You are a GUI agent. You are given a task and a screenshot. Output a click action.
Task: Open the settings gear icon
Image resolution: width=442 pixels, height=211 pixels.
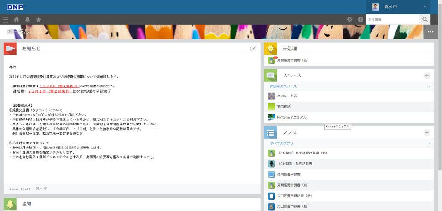coord(349,20)
